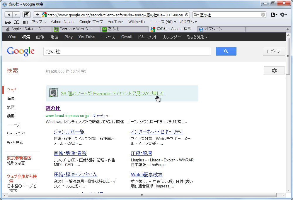Expand the ニュース (40) bookmarks folder
Image resolution: width=293 pixels, height=200 pixels.
point(163,22)
